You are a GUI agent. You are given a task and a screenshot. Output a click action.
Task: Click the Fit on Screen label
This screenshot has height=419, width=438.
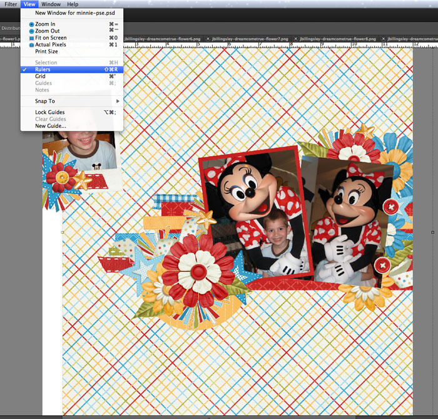point(51,38)
